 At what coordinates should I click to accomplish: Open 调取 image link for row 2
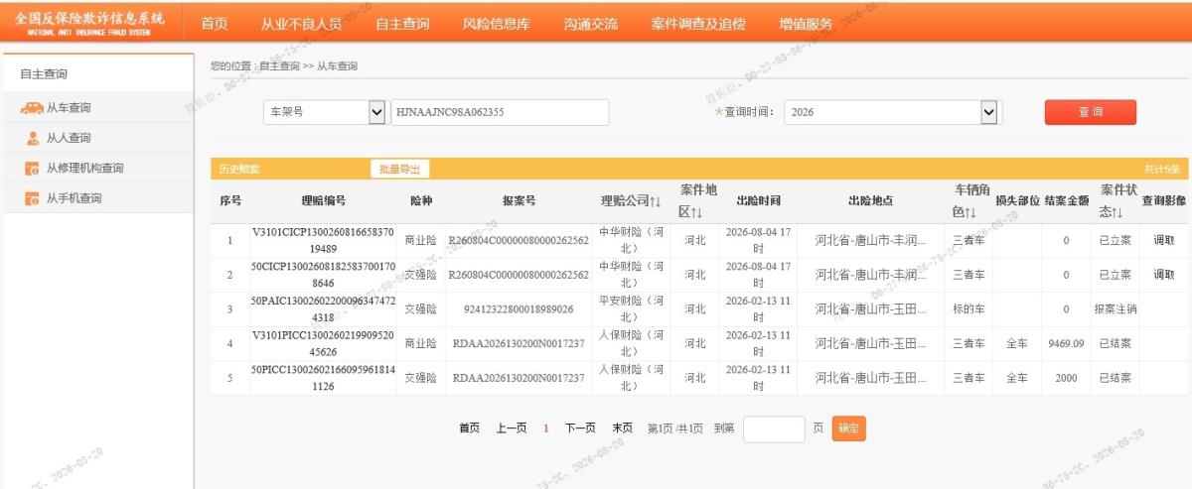coord(1163,275)
